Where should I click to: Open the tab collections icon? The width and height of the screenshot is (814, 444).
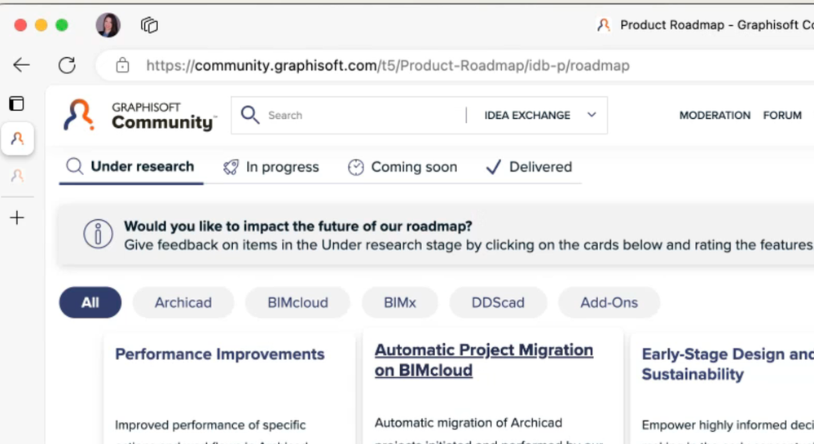[149, 25]
